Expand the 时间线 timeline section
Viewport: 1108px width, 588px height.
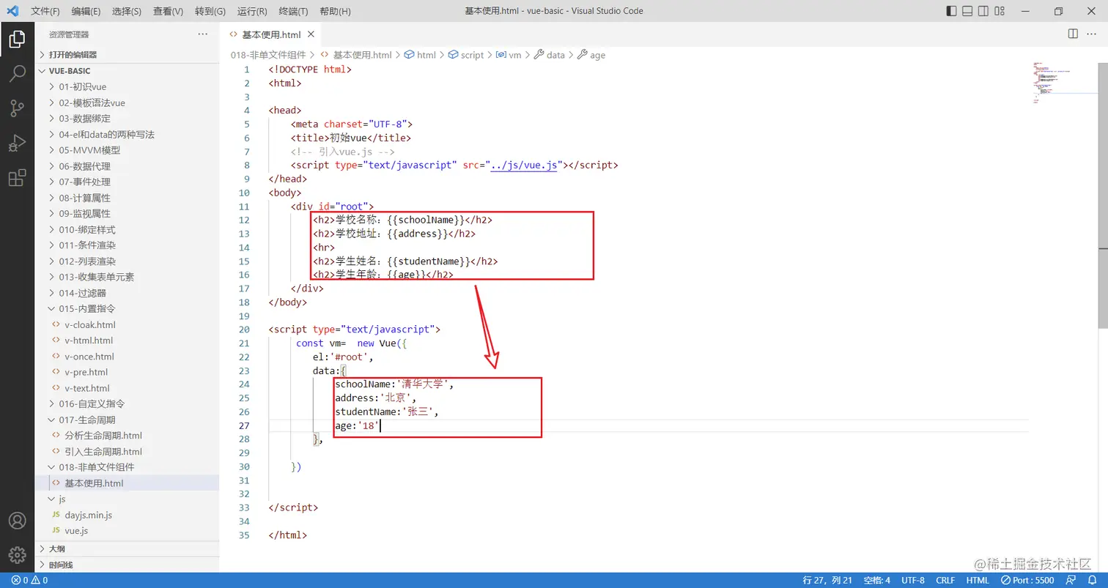coord(128,565)
